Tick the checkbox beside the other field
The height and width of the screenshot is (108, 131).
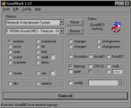pyautogui.click(x=108, y=71)
